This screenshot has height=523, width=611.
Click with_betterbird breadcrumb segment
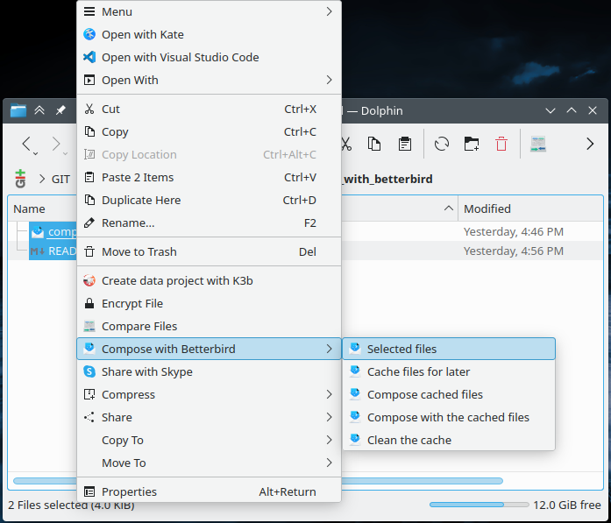point(388,179)
